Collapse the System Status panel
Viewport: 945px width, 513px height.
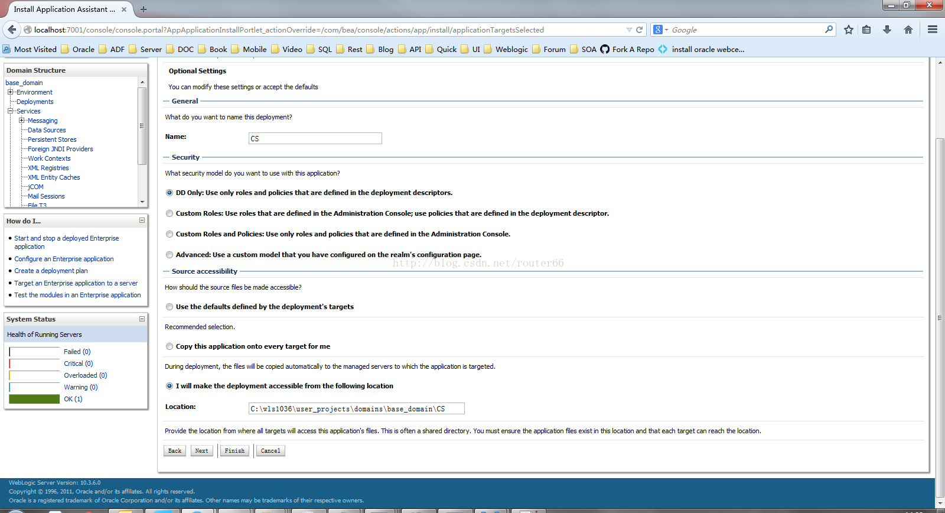point(142,319)
